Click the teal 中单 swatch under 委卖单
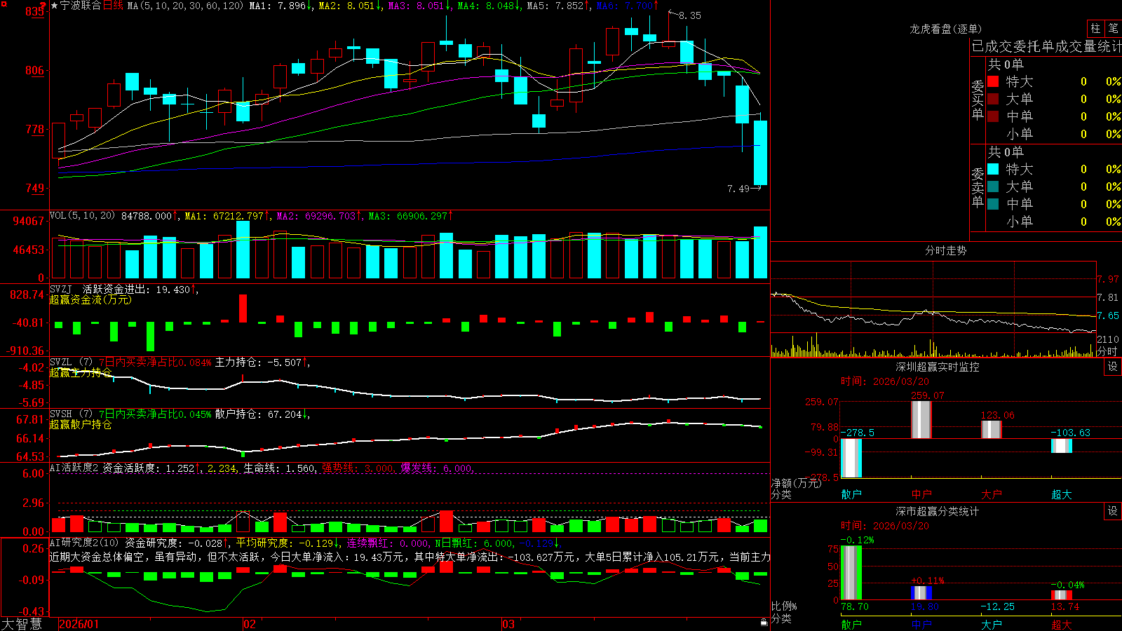1122x631 pixels. tap(993, 204)
